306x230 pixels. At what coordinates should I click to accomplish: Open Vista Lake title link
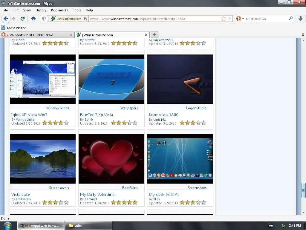[x=21, y=194]
